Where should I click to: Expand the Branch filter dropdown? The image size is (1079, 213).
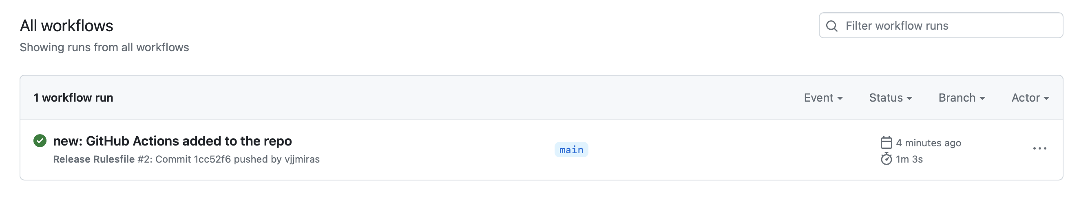(962, 98)
